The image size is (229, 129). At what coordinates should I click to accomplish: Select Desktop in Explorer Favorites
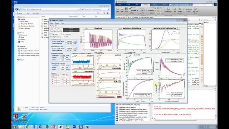23,19
